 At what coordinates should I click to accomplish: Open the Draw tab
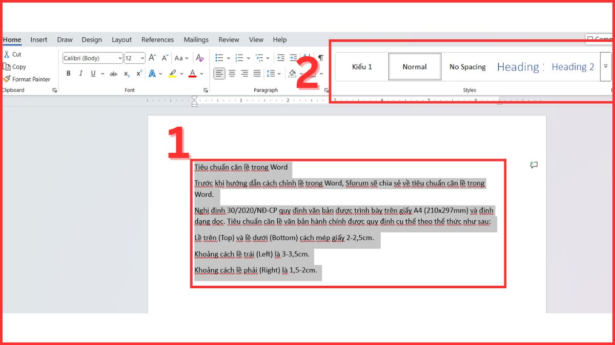[65, 40]
